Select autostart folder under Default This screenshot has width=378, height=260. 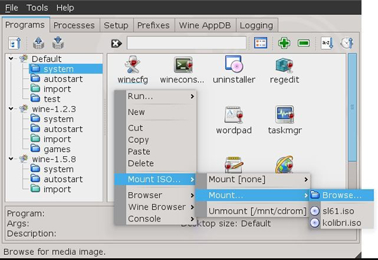pyautogui.click(x=57, y=79)
